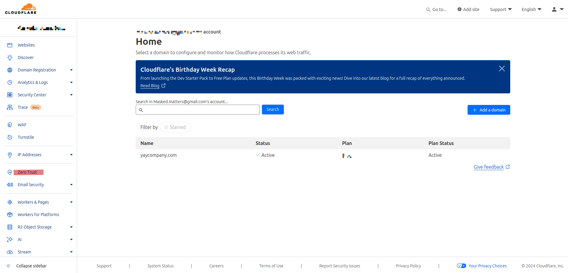The height and width of the screenshot is (273, 568).
Task: Click the Zero Trust icon
Action: point(10,172)
